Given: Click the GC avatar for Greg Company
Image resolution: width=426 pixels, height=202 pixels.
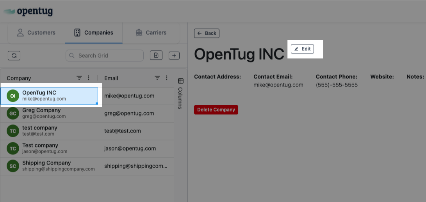Looking at the screenshot, I should click(x=13, y=113).
